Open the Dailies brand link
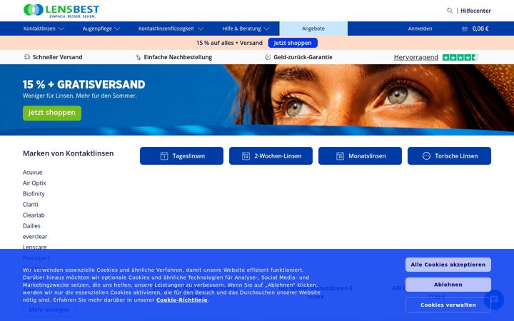 [31, 226]
